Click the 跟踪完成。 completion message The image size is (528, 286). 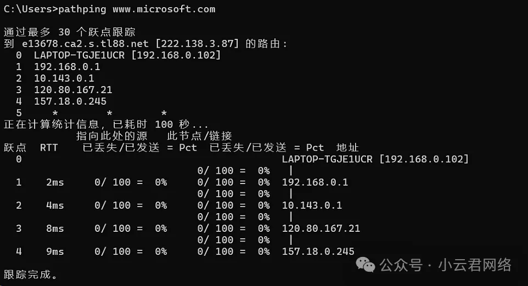click(31, 274)
